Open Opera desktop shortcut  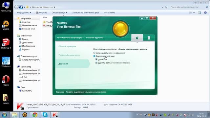(x=6, y=80)
